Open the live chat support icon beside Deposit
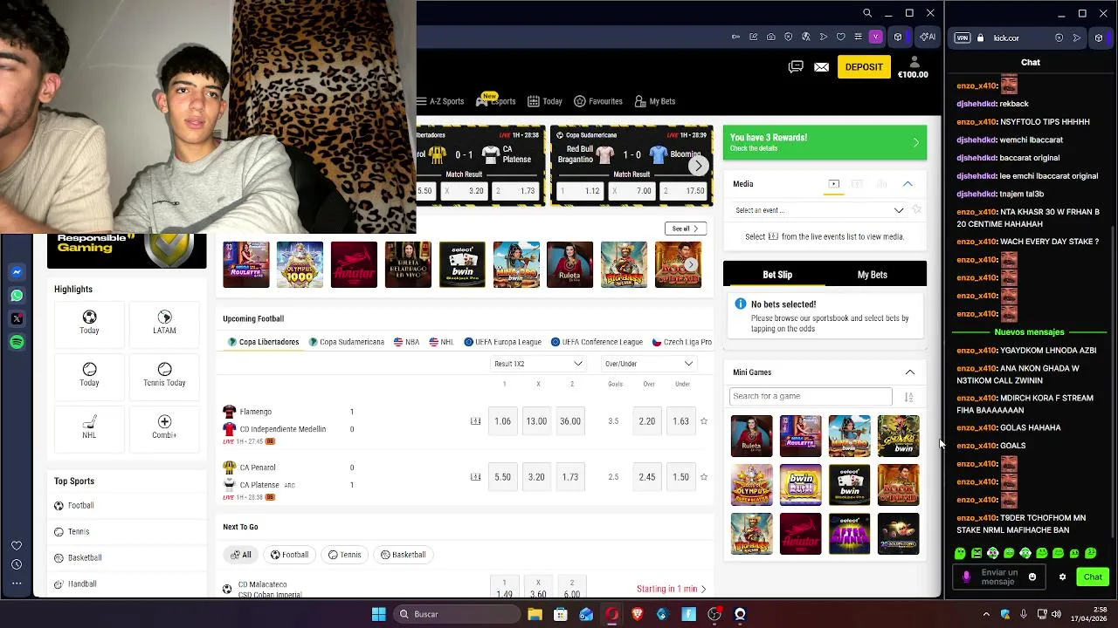Image resolution: width=1118 pixels, height=628 pixels. (x=796, y=67)
